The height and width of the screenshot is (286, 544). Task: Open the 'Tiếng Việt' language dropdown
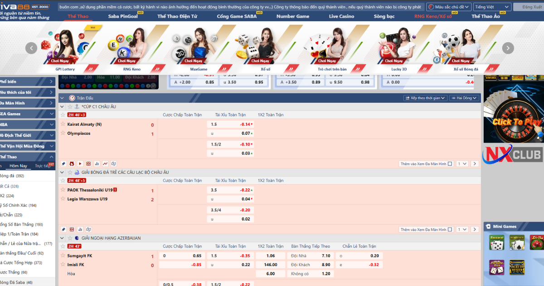[492, 7]
